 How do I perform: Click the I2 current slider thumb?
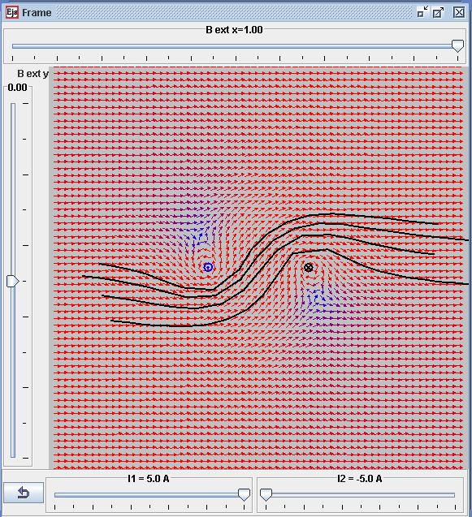(266, 494)
